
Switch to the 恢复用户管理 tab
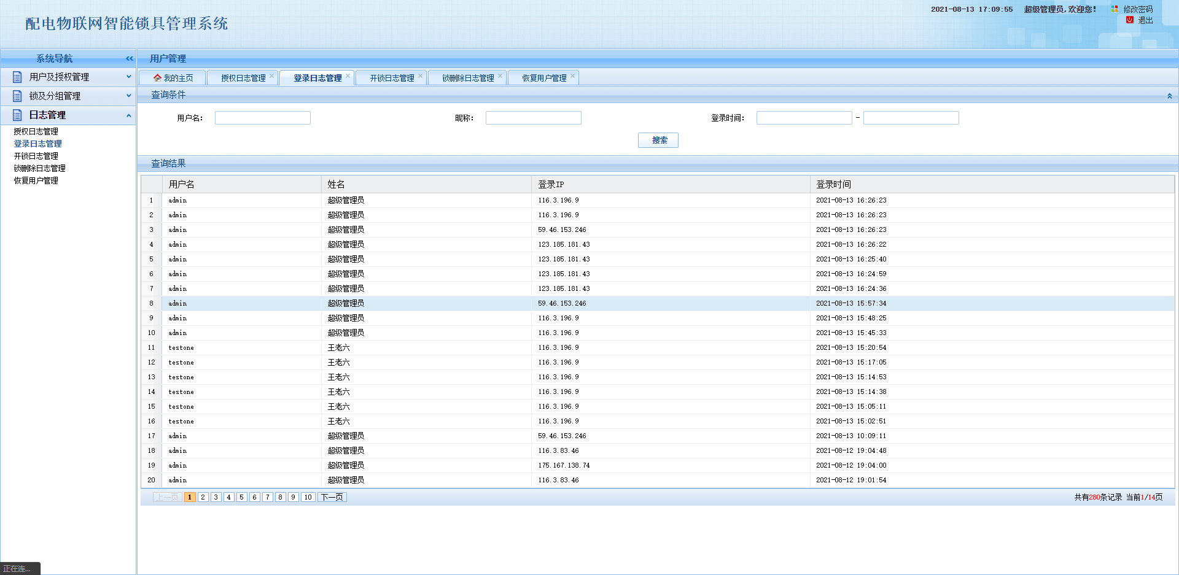544,78
